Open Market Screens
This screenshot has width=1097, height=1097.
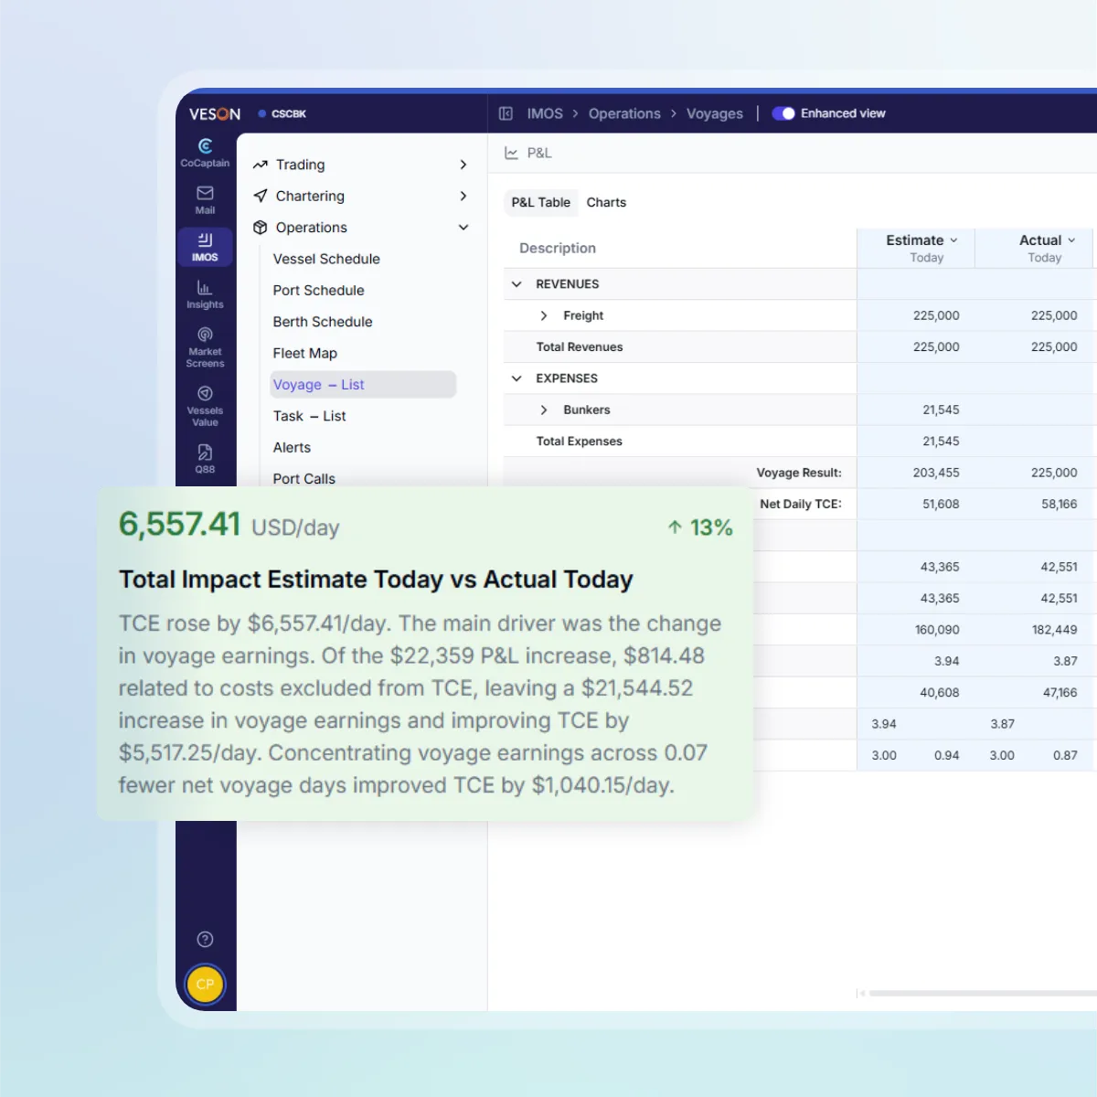click(205, 347)
